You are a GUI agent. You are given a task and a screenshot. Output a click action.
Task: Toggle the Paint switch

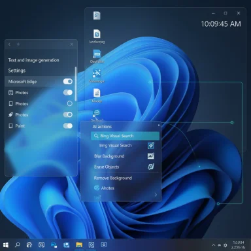coord(68,125)
